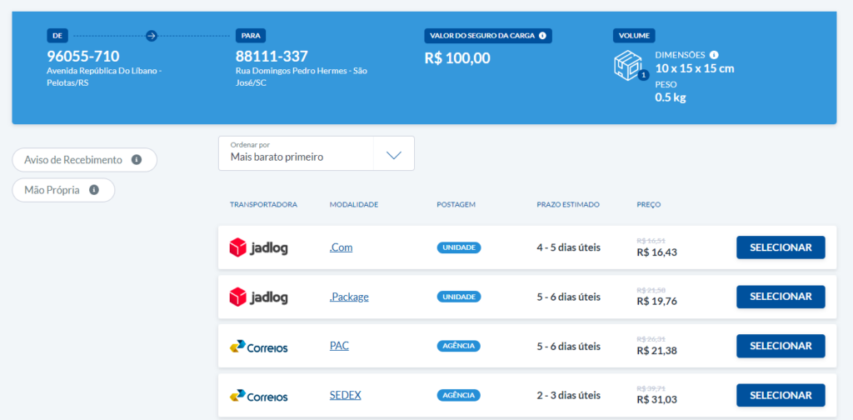
Task: Click the price R$ 21,38
Action: 657,351
